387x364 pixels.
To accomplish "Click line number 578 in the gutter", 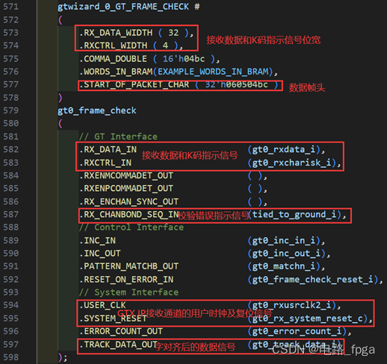I will point(10,98).
